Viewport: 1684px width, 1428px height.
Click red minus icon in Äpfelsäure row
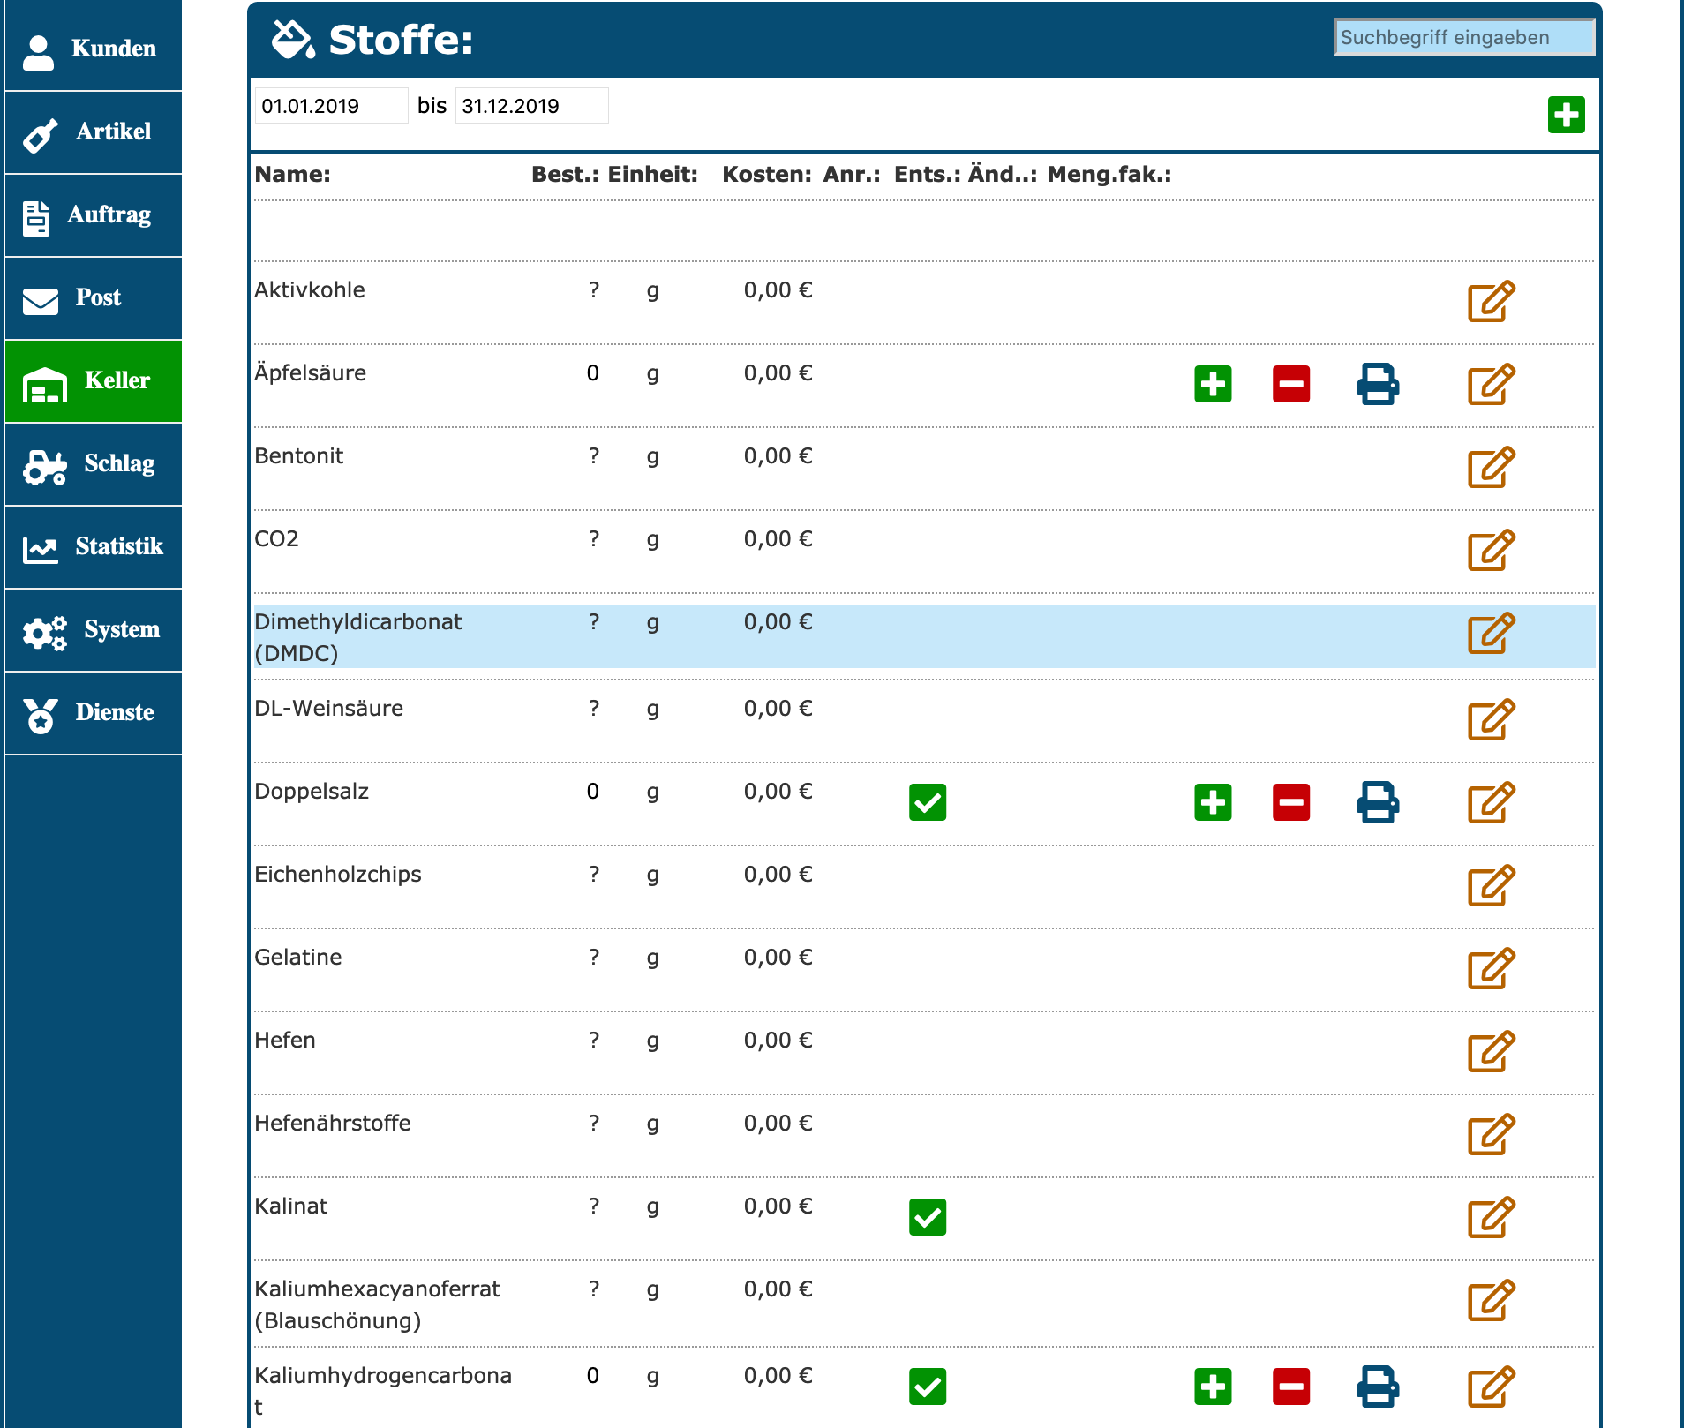(1290, 385)
